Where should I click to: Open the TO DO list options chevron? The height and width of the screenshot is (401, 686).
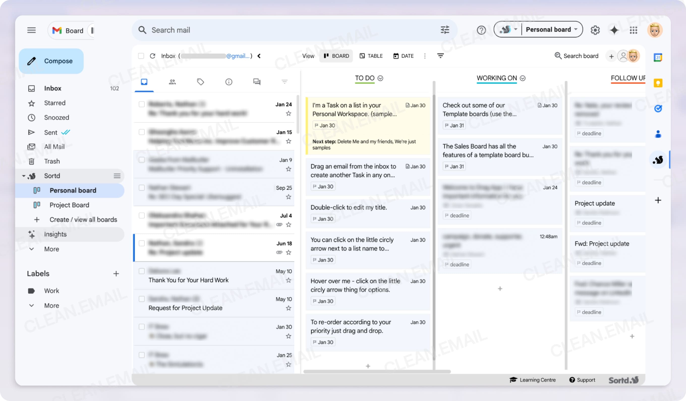point(380,78)
